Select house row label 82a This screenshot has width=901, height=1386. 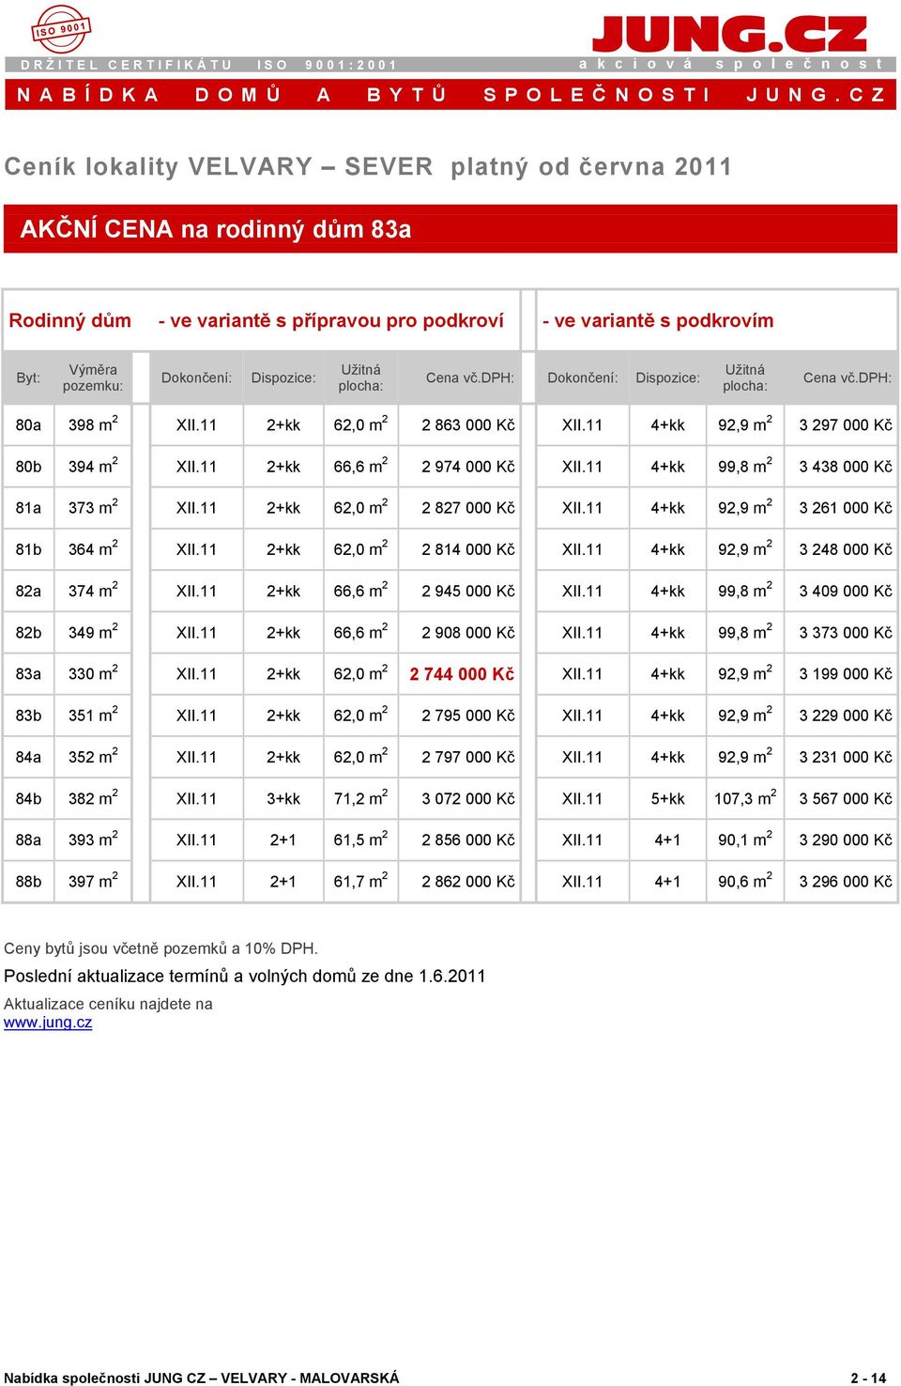(28, 592)
